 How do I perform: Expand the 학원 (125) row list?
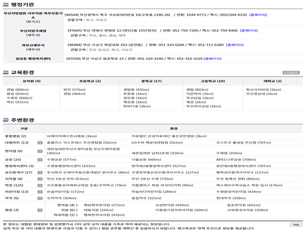[40, 186]
